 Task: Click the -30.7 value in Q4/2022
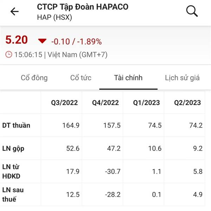(x=113, y=172)
